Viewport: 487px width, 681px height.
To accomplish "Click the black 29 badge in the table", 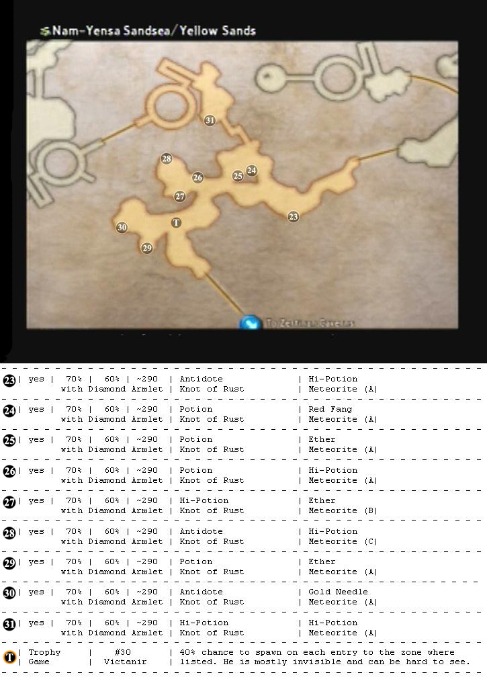I will pos(9,563).
